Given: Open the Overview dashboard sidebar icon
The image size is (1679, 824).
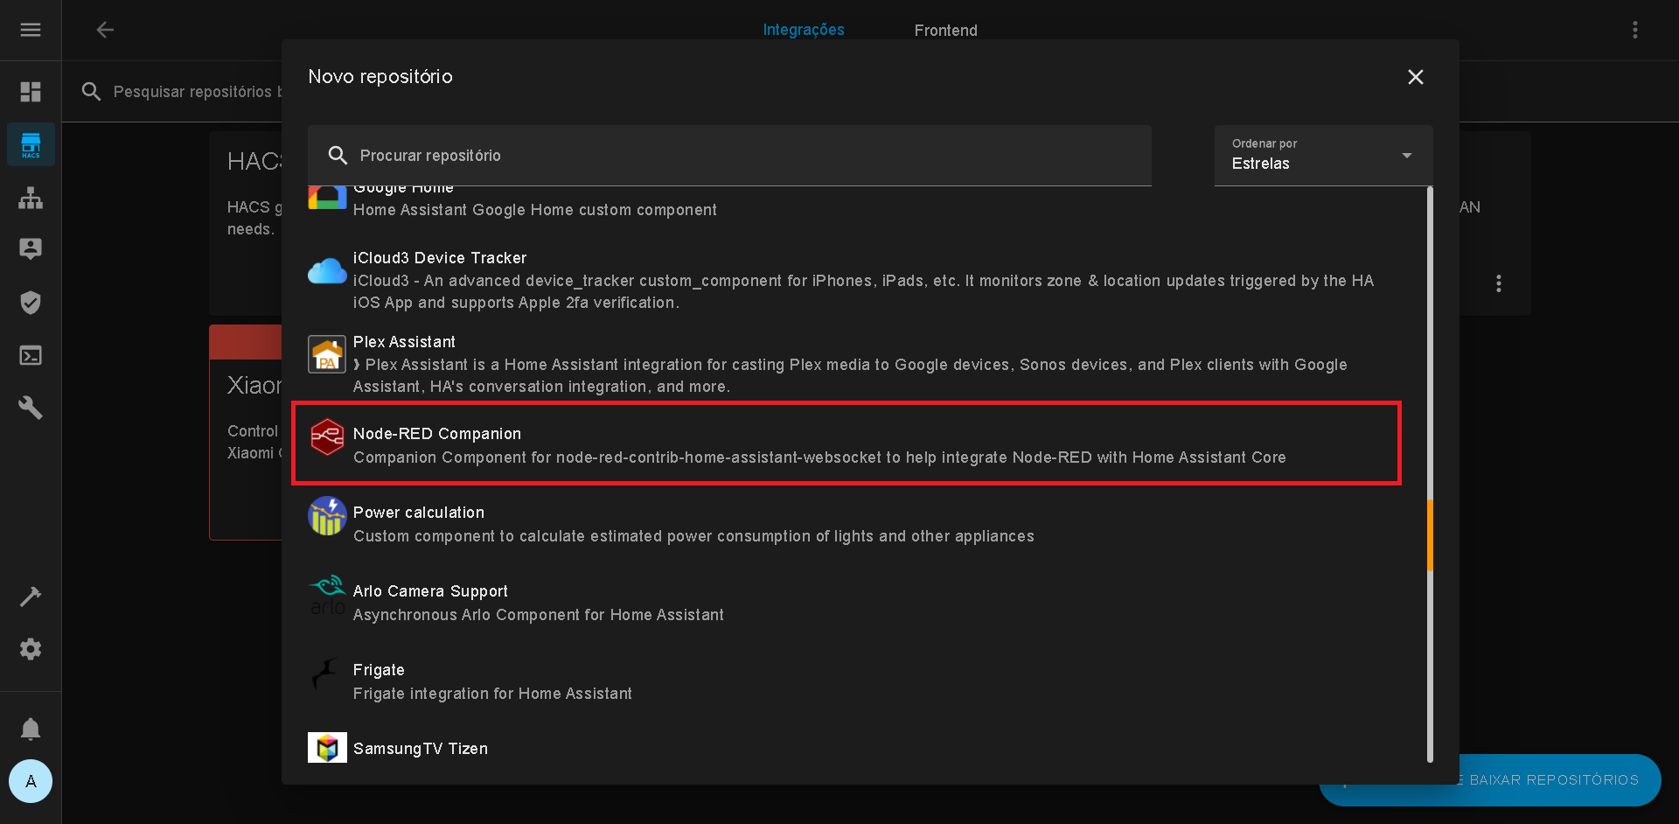Looking at the screenshot, I should point(31,92).
